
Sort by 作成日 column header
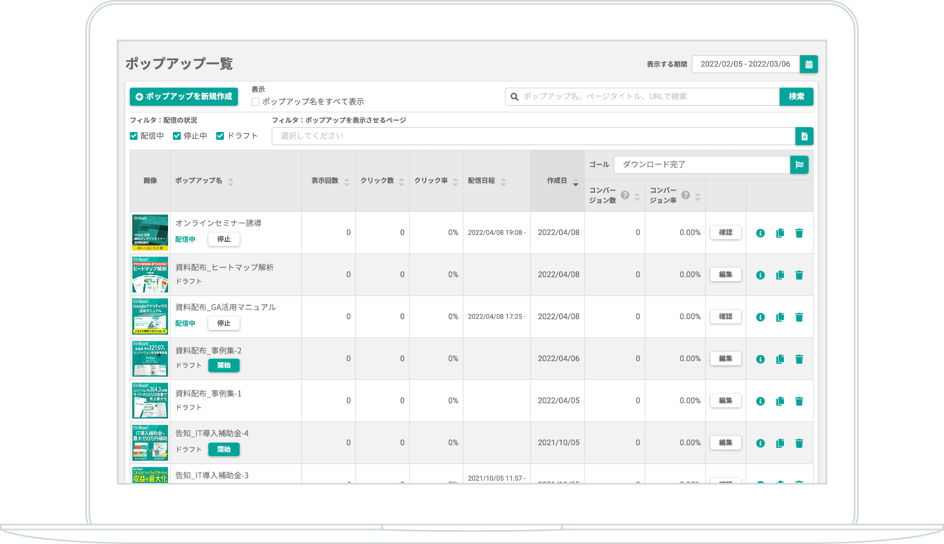(557, 181)
